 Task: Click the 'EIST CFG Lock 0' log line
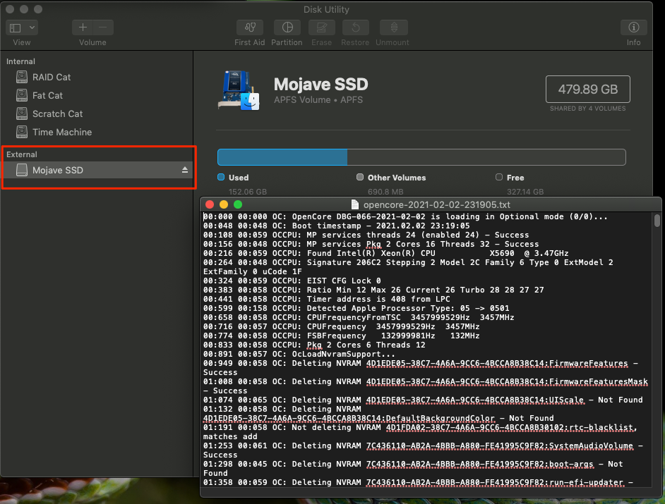tap(292, 281)
